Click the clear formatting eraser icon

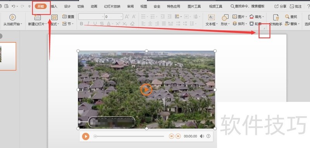132,24
